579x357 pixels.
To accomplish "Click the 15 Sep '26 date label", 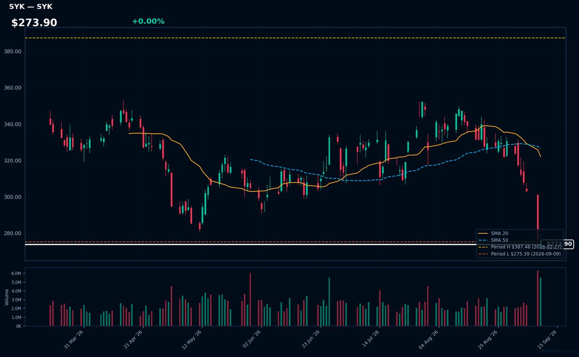I will [x=548, y=339].
